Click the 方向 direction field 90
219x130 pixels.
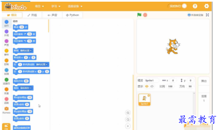pyautogui.click(x=190, y=86)
